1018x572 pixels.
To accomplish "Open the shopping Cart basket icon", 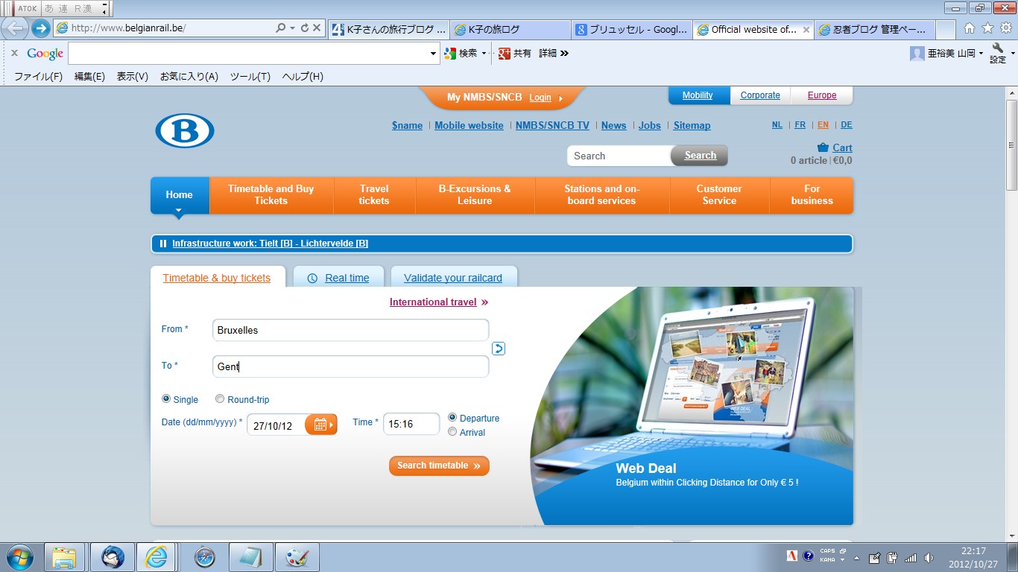I will (823, 147).
